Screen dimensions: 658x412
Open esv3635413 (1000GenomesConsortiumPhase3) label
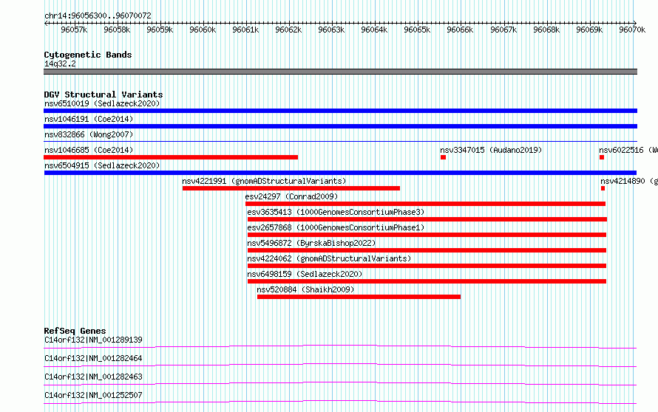[x=336, y=212]
